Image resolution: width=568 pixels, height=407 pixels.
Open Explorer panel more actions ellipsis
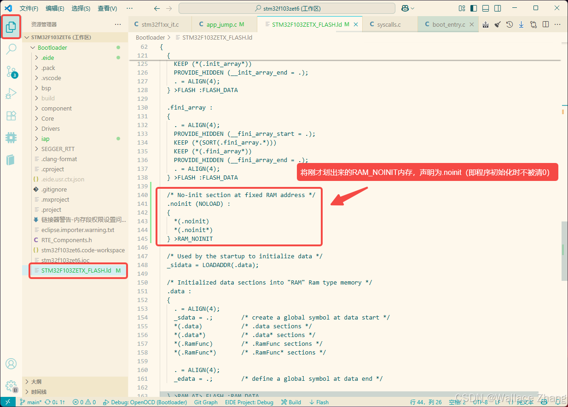pos(118,24)
